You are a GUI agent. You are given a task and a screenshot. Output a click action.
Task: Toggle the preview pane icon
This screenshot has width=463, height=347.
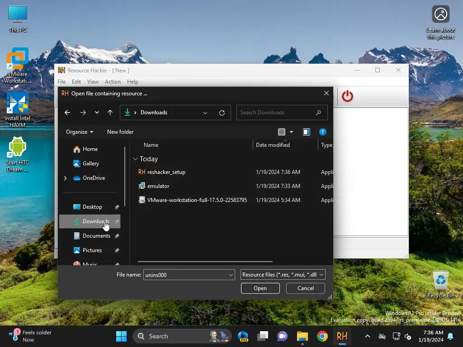coord(307,132)
